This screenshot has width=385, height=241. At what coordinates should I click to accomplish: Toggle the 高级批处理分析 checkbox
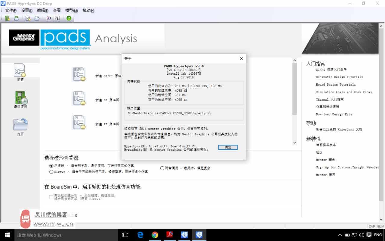coord(51,197)
